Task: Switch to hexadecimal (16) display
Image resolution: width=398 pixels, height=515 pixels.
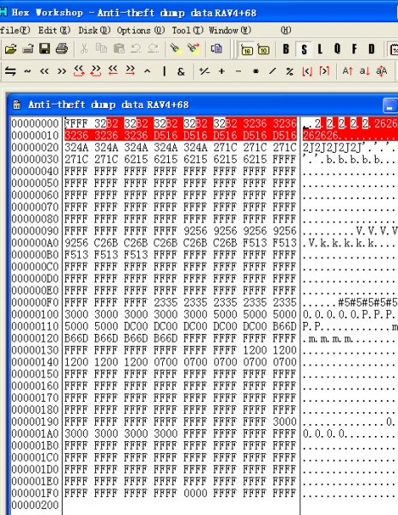Action: (x=247, y=50)
